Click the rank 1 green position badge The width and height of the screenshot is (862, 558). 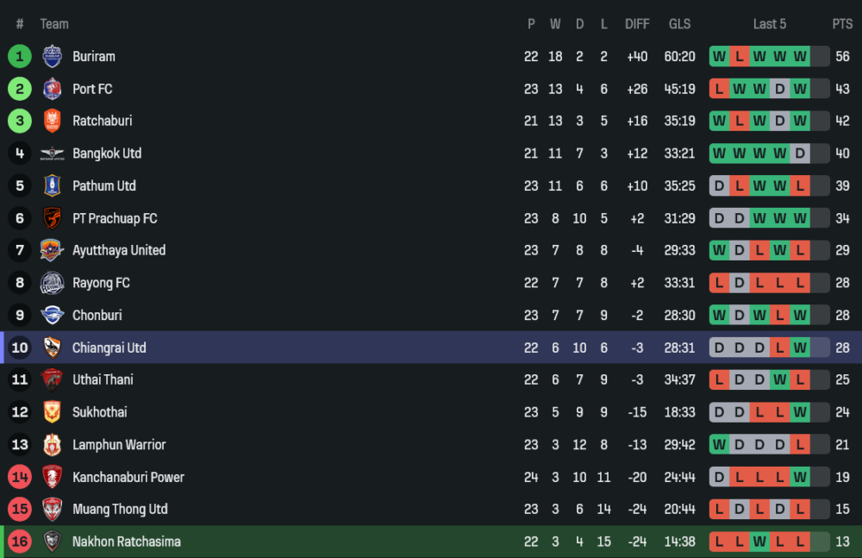coord(20,57)
